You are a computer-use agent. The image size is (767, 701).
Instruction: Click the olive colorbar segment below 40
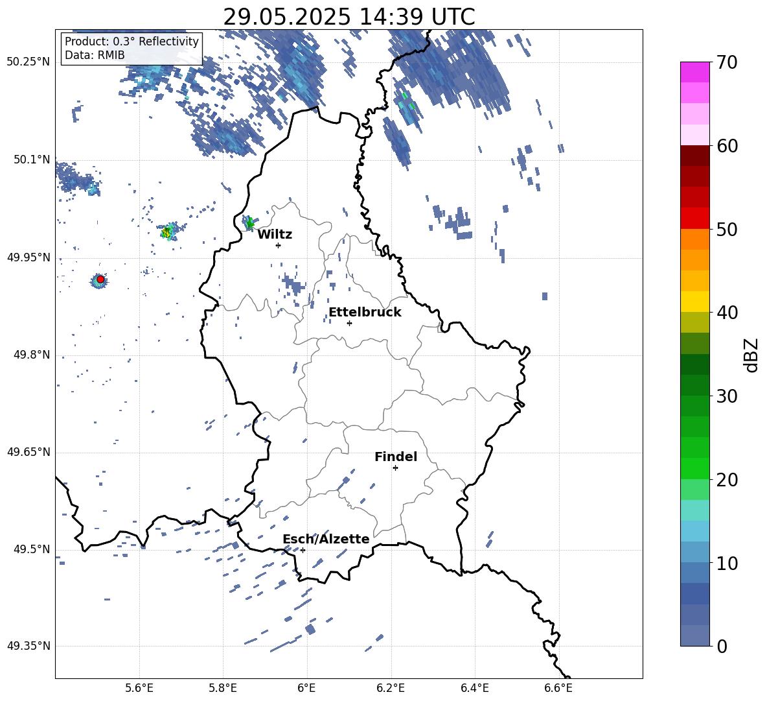pyautogui.click(x=694, y=322)
